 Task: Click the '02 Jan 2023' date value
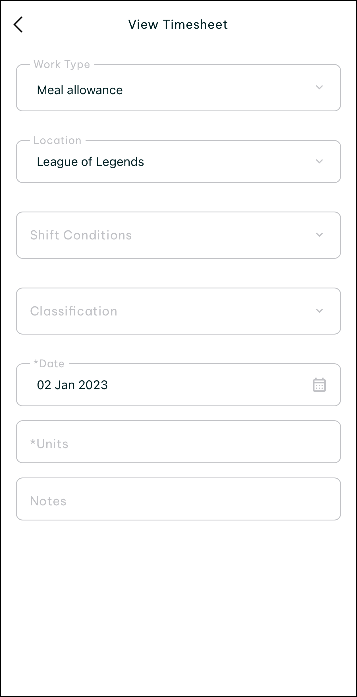coord(72,385)
